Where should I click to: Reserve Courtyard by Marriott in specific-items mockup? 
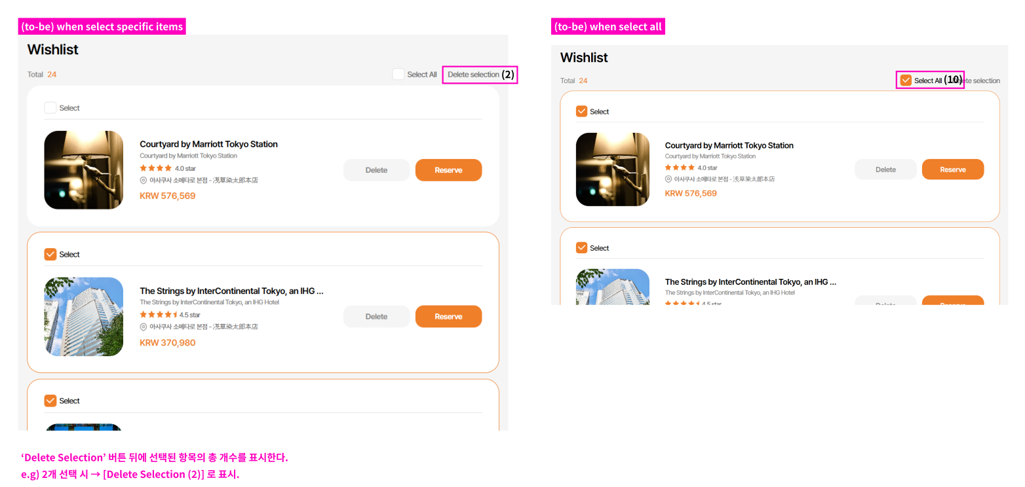[448, 170]
